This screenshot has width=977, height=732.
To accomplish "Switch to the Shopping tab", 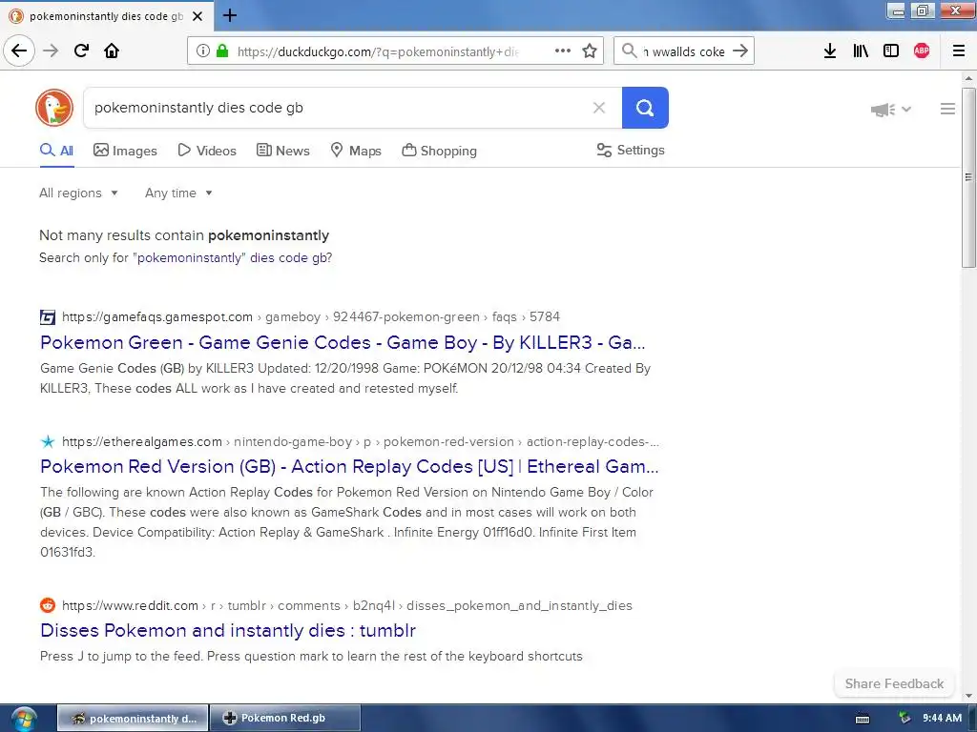I will click(439, 151).
